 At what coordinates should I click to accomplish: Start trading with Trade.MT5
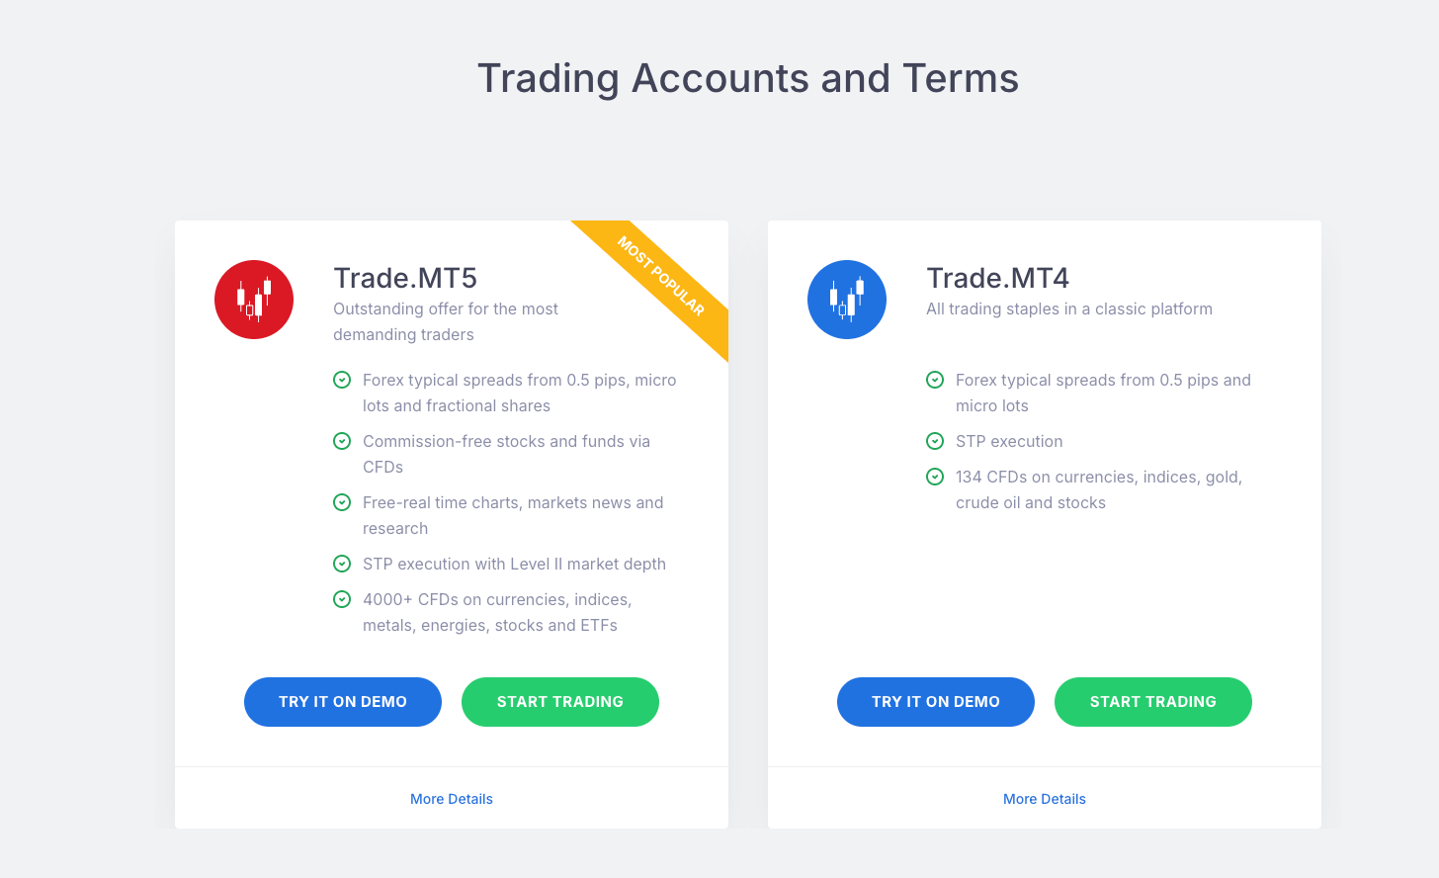click(x=560, y=702)
